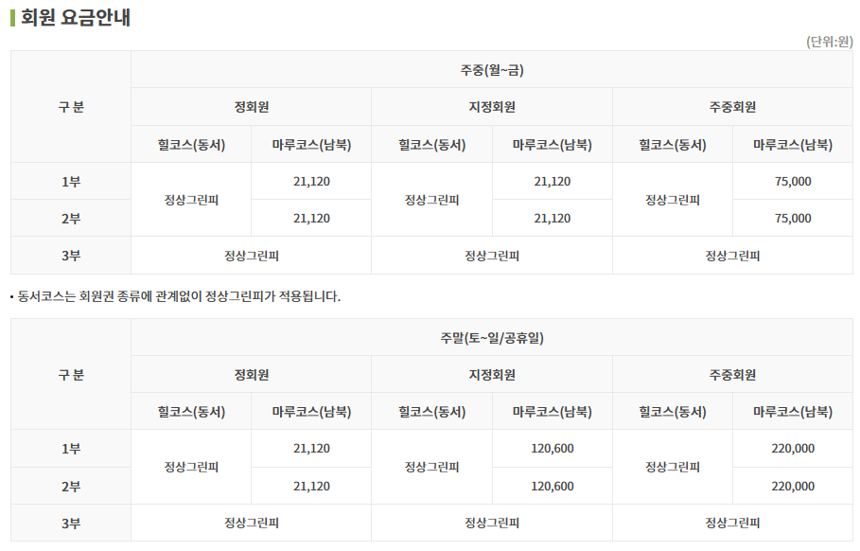Click weekend 지정회원 마루코스(남북) header
This screenshot has width=860, height=551.
tap(553, 412)
